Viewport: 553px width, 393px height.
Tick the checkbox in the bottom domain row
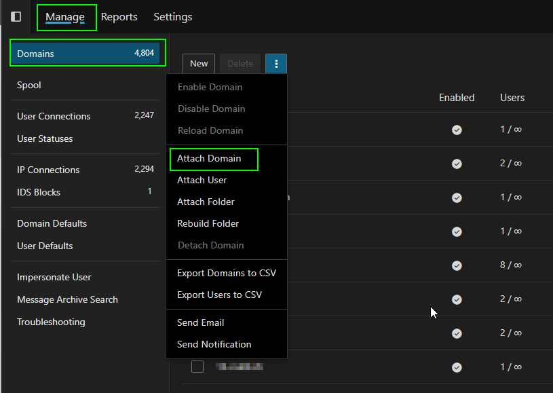point(197,367)
